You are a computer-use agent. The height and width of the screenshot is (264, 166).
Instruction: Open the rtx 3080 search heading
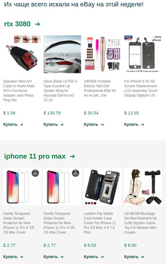(x=17, y=24)
